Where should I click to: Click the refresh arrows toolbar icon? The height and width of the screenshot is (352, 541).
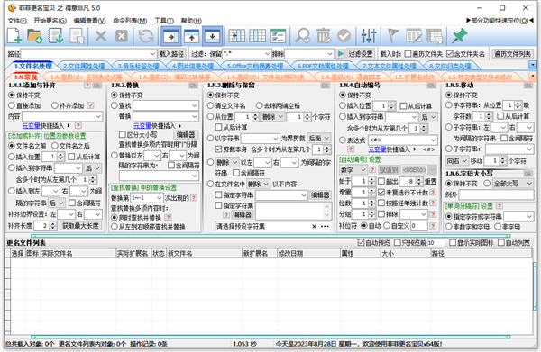coord(145,36)
